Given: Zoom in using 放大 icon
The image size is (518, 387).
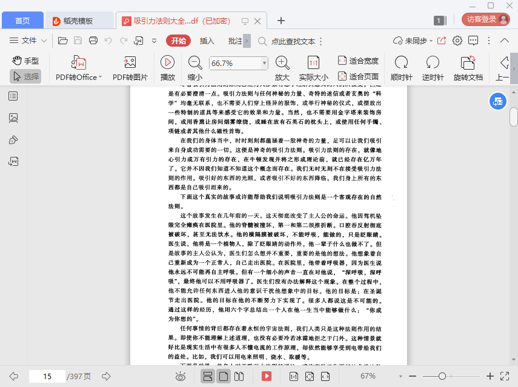Looking at the screenshot, I should click(282, 68).
